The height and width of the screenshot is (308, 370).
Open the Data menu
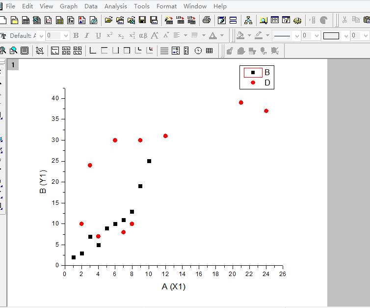pyautogui.click(x=91, y=6)
